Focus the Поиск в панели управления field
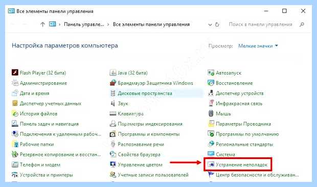 click(261, 25)
